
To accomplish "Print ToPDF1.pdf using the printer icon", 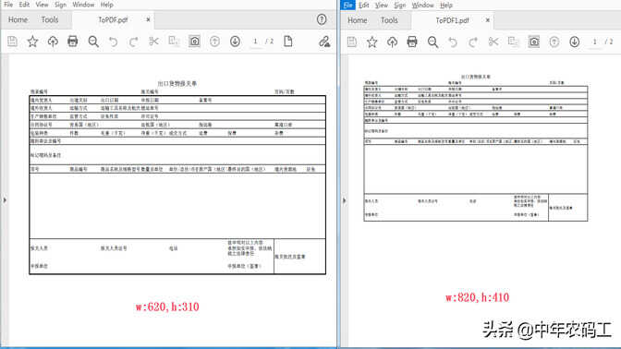I will (412, 42).
